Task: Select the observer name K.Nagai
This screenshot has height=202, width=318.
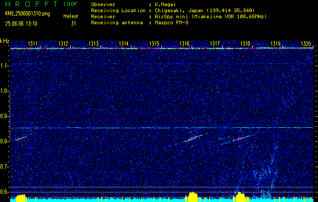Action: [165, 4]
